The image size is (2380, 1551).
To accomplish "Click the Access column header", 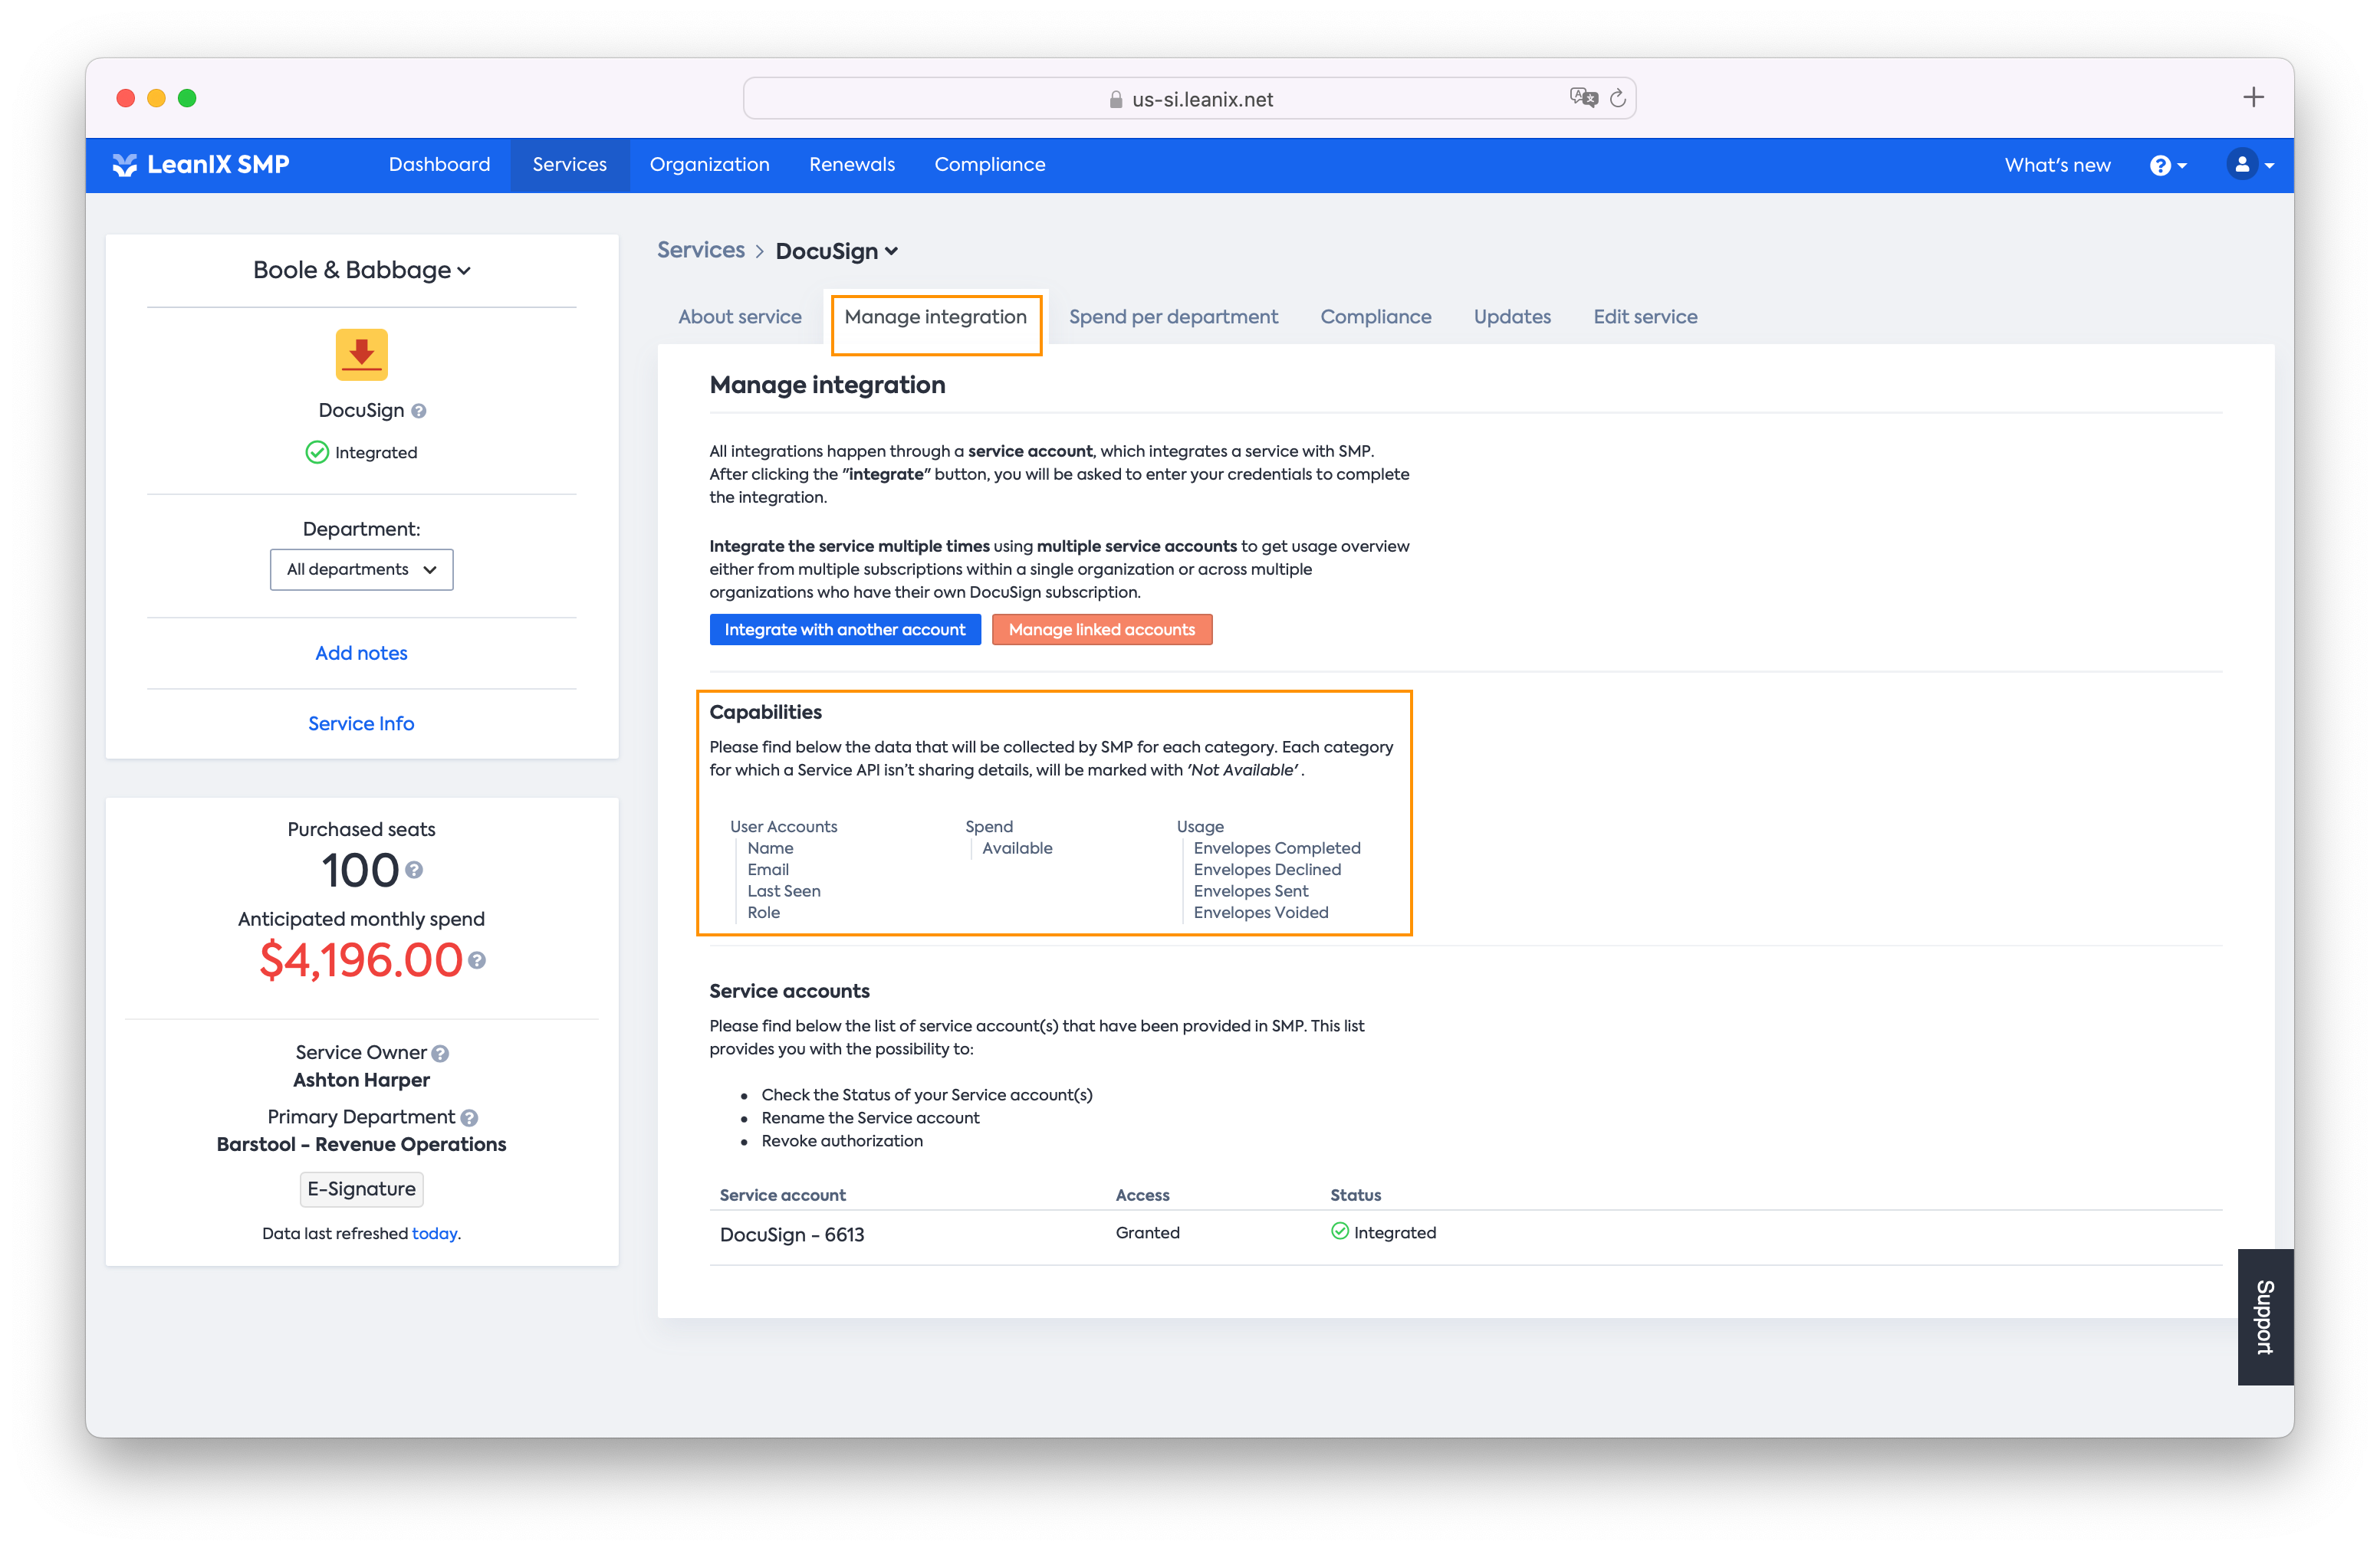I will pyautogui.click(x=1142, y=1195).
